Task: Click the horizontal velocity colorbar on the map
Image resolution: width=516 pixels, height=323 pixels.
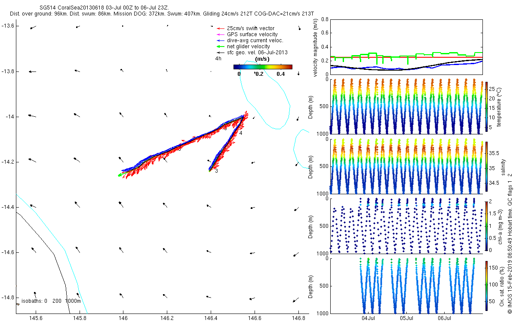Action: (263, 67)
